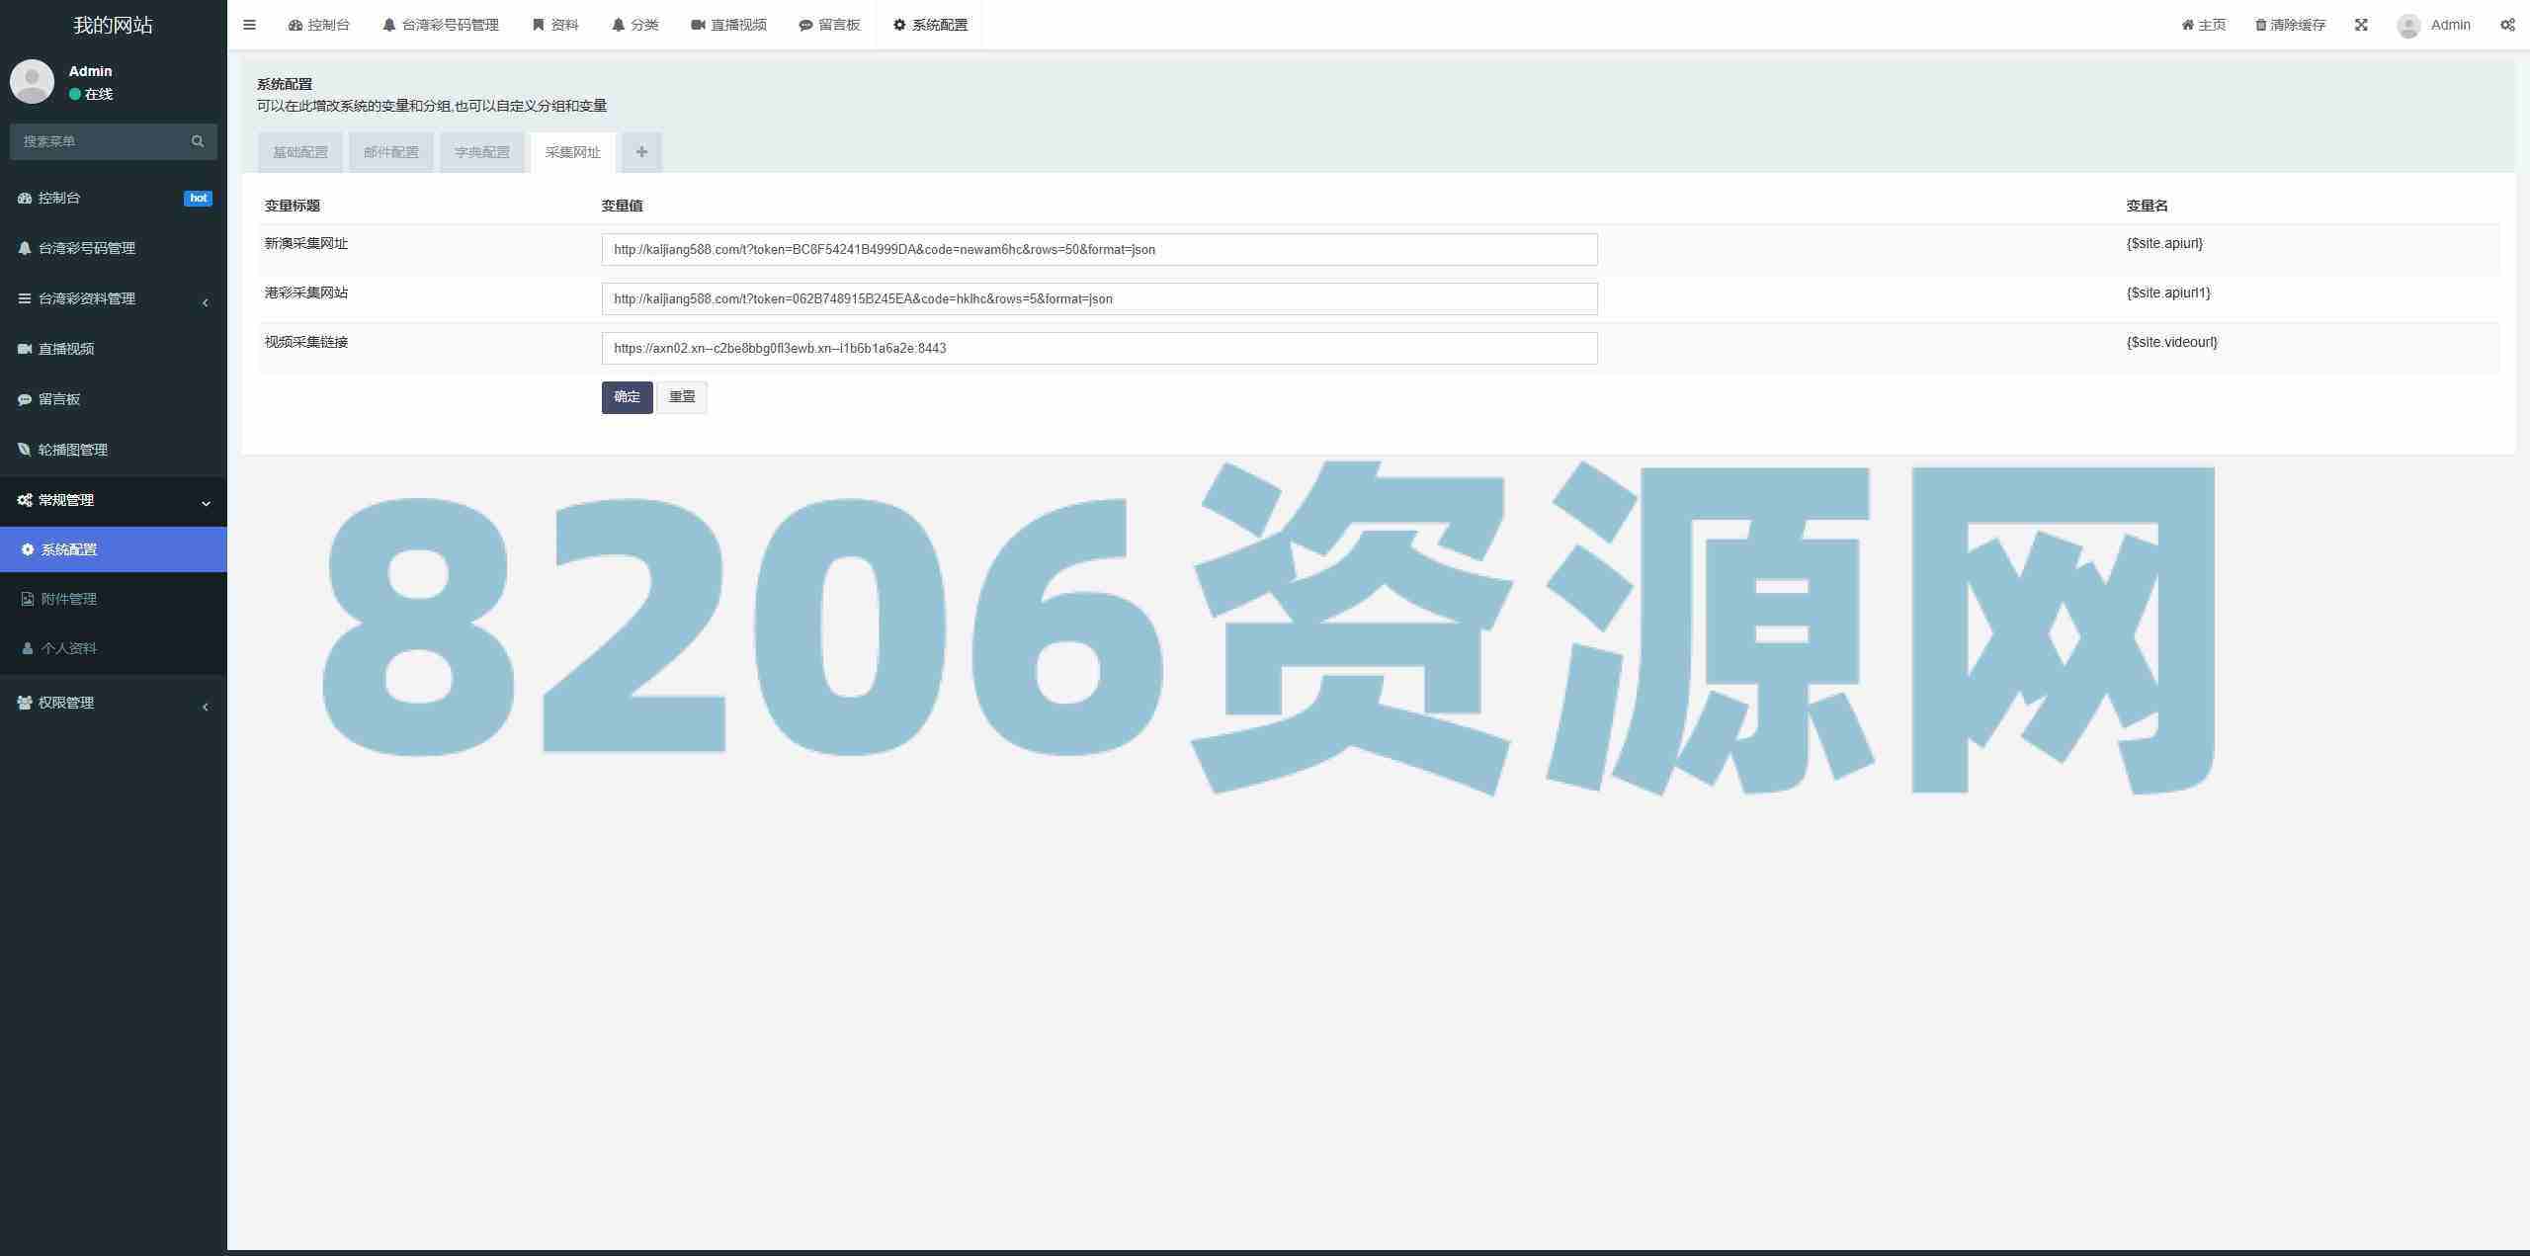Open the Admin user dropdown at top right

(x=2433, y=25)
